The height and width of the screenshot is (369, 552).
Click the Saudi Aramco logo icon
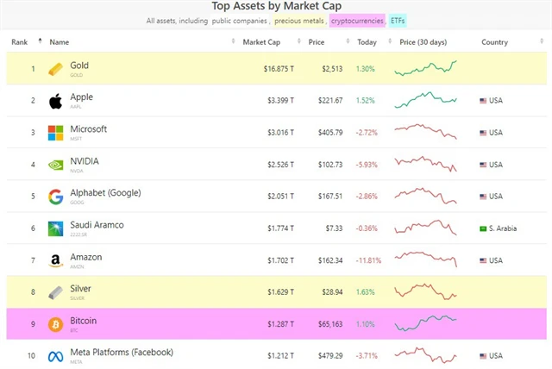[x=55, y=228]
